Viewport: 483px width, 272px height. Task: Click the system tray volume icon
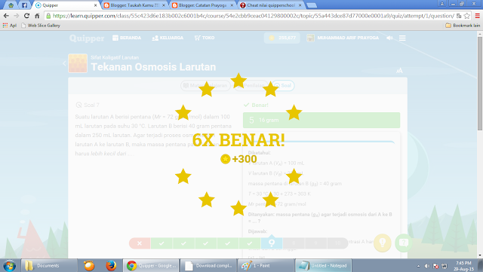tap(427, 266)
